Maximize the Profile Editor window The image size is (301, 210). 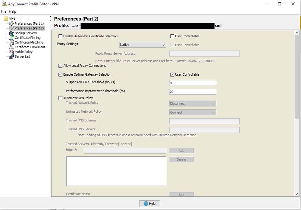tap(280, 4)
